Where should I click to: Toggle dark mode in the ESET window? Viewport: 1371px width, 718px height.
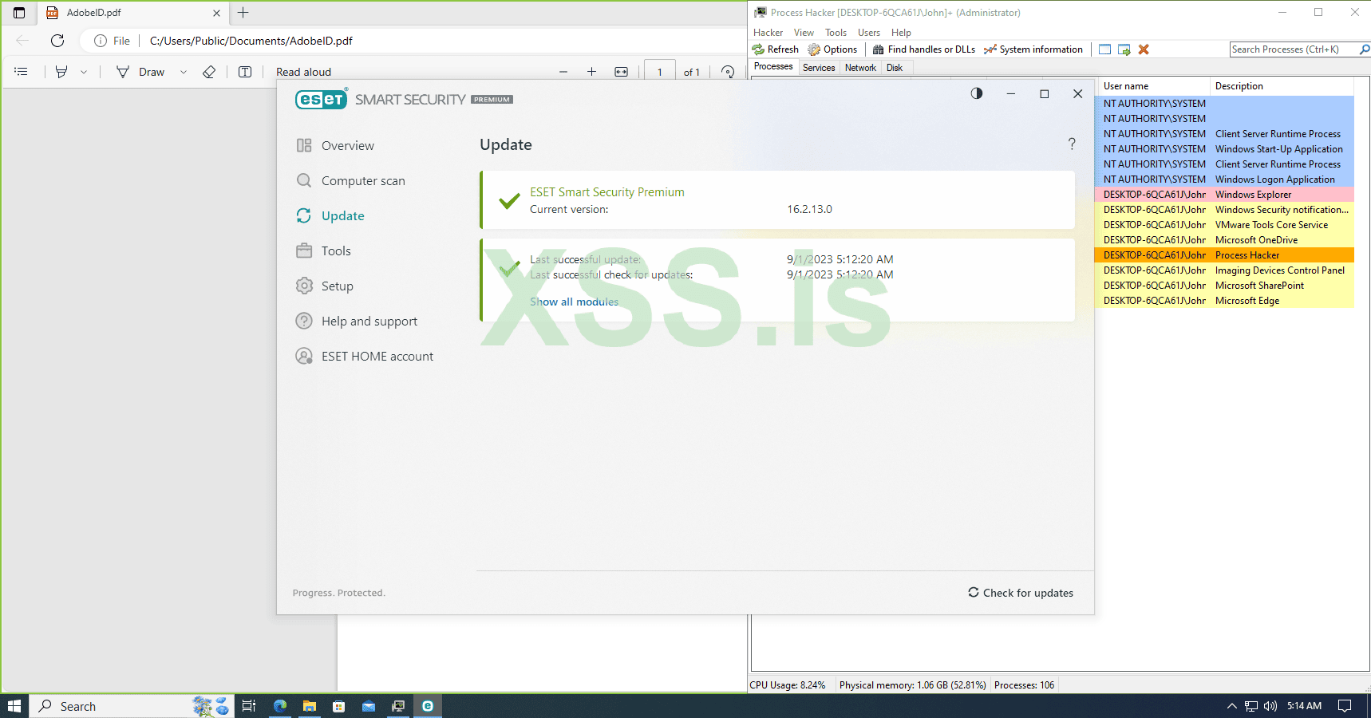[976, 93]
